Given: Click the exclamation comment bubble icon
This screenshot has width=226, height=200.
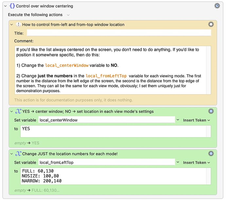Looking at the screenshot, I should click(18, 25).
